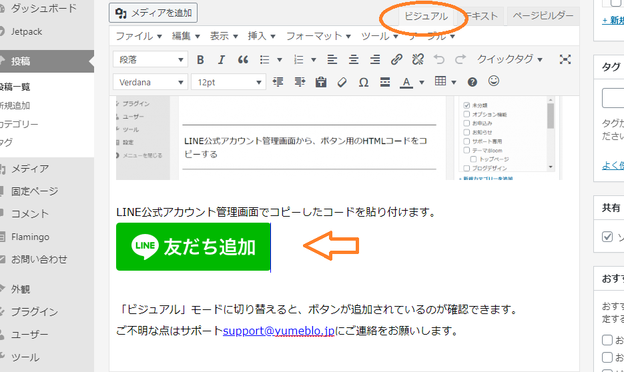Screen dimensions: 624x372
Task: Insert table icon
Action: [440, 81]
